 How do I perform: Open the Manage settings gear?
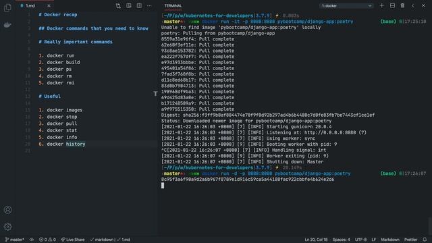7,227
